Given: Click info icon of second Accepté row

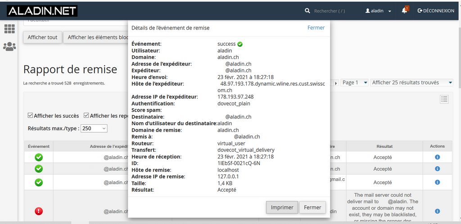Looking at the screenshot, I should click(437, 169).
